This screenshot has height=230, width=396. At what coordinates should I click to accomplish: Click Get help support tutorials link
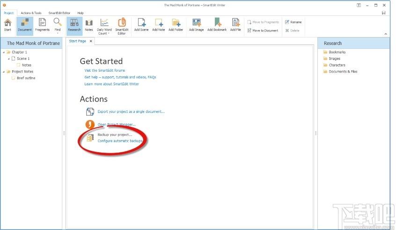[x=120, y=77]
